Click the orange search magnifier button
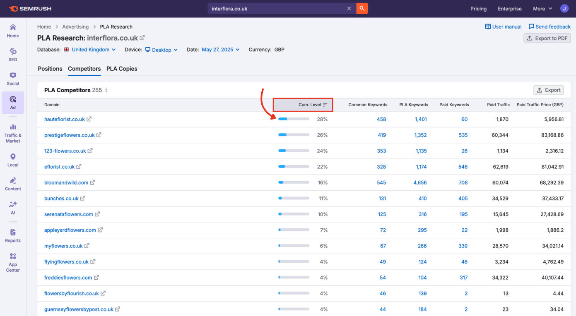 click(x=362, y=8)
